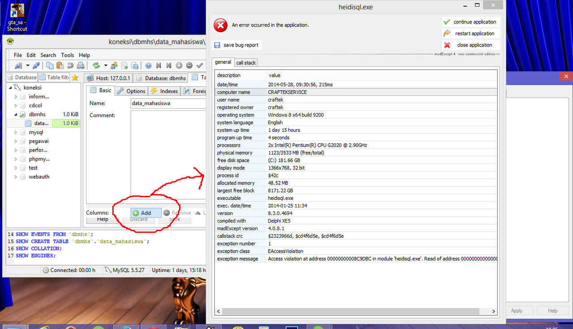The width and height of the screenshot is (573, 329).
Task: Select the general tab in the error dialog
Action: [x=223, y=62]
